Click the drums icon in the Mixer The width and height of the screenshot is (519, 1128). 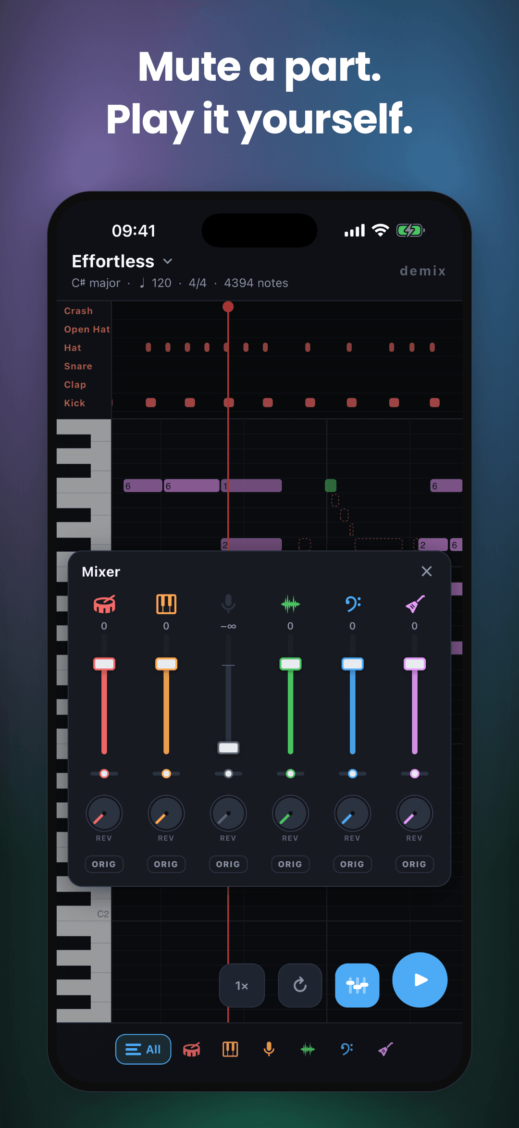(x=104, y=604)
